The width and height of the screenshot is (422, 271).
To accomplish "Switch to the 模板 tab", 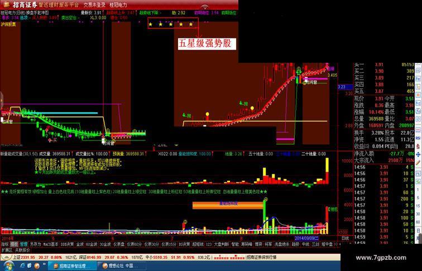I will coord(14,244).
